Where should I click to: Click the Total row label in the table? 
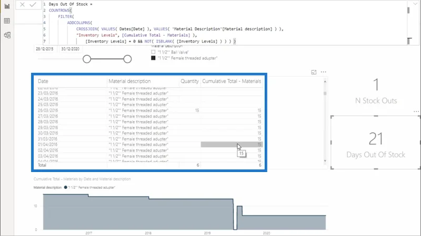(42, 165)
